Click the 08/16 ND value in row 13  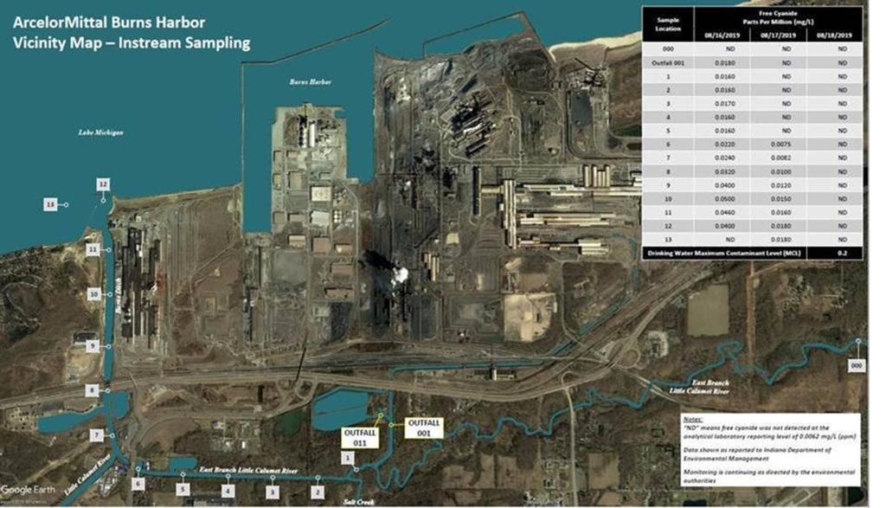click(729, 240)
